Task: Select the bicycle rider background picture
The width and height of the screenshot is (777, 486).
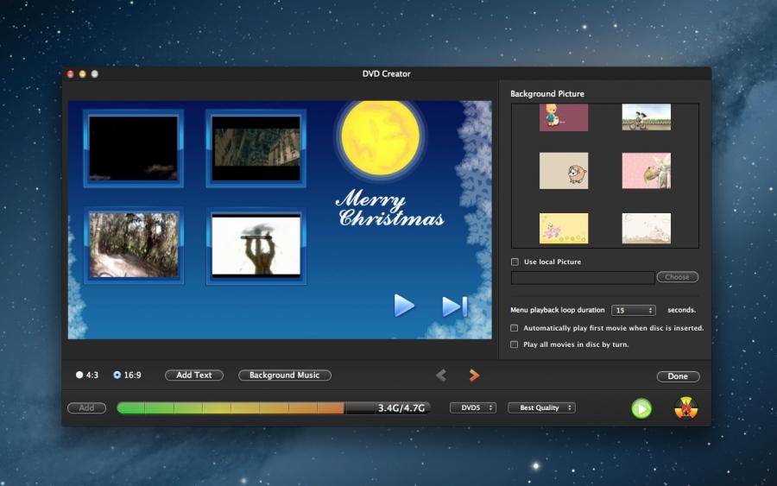Action: click(x=646, y=117)
